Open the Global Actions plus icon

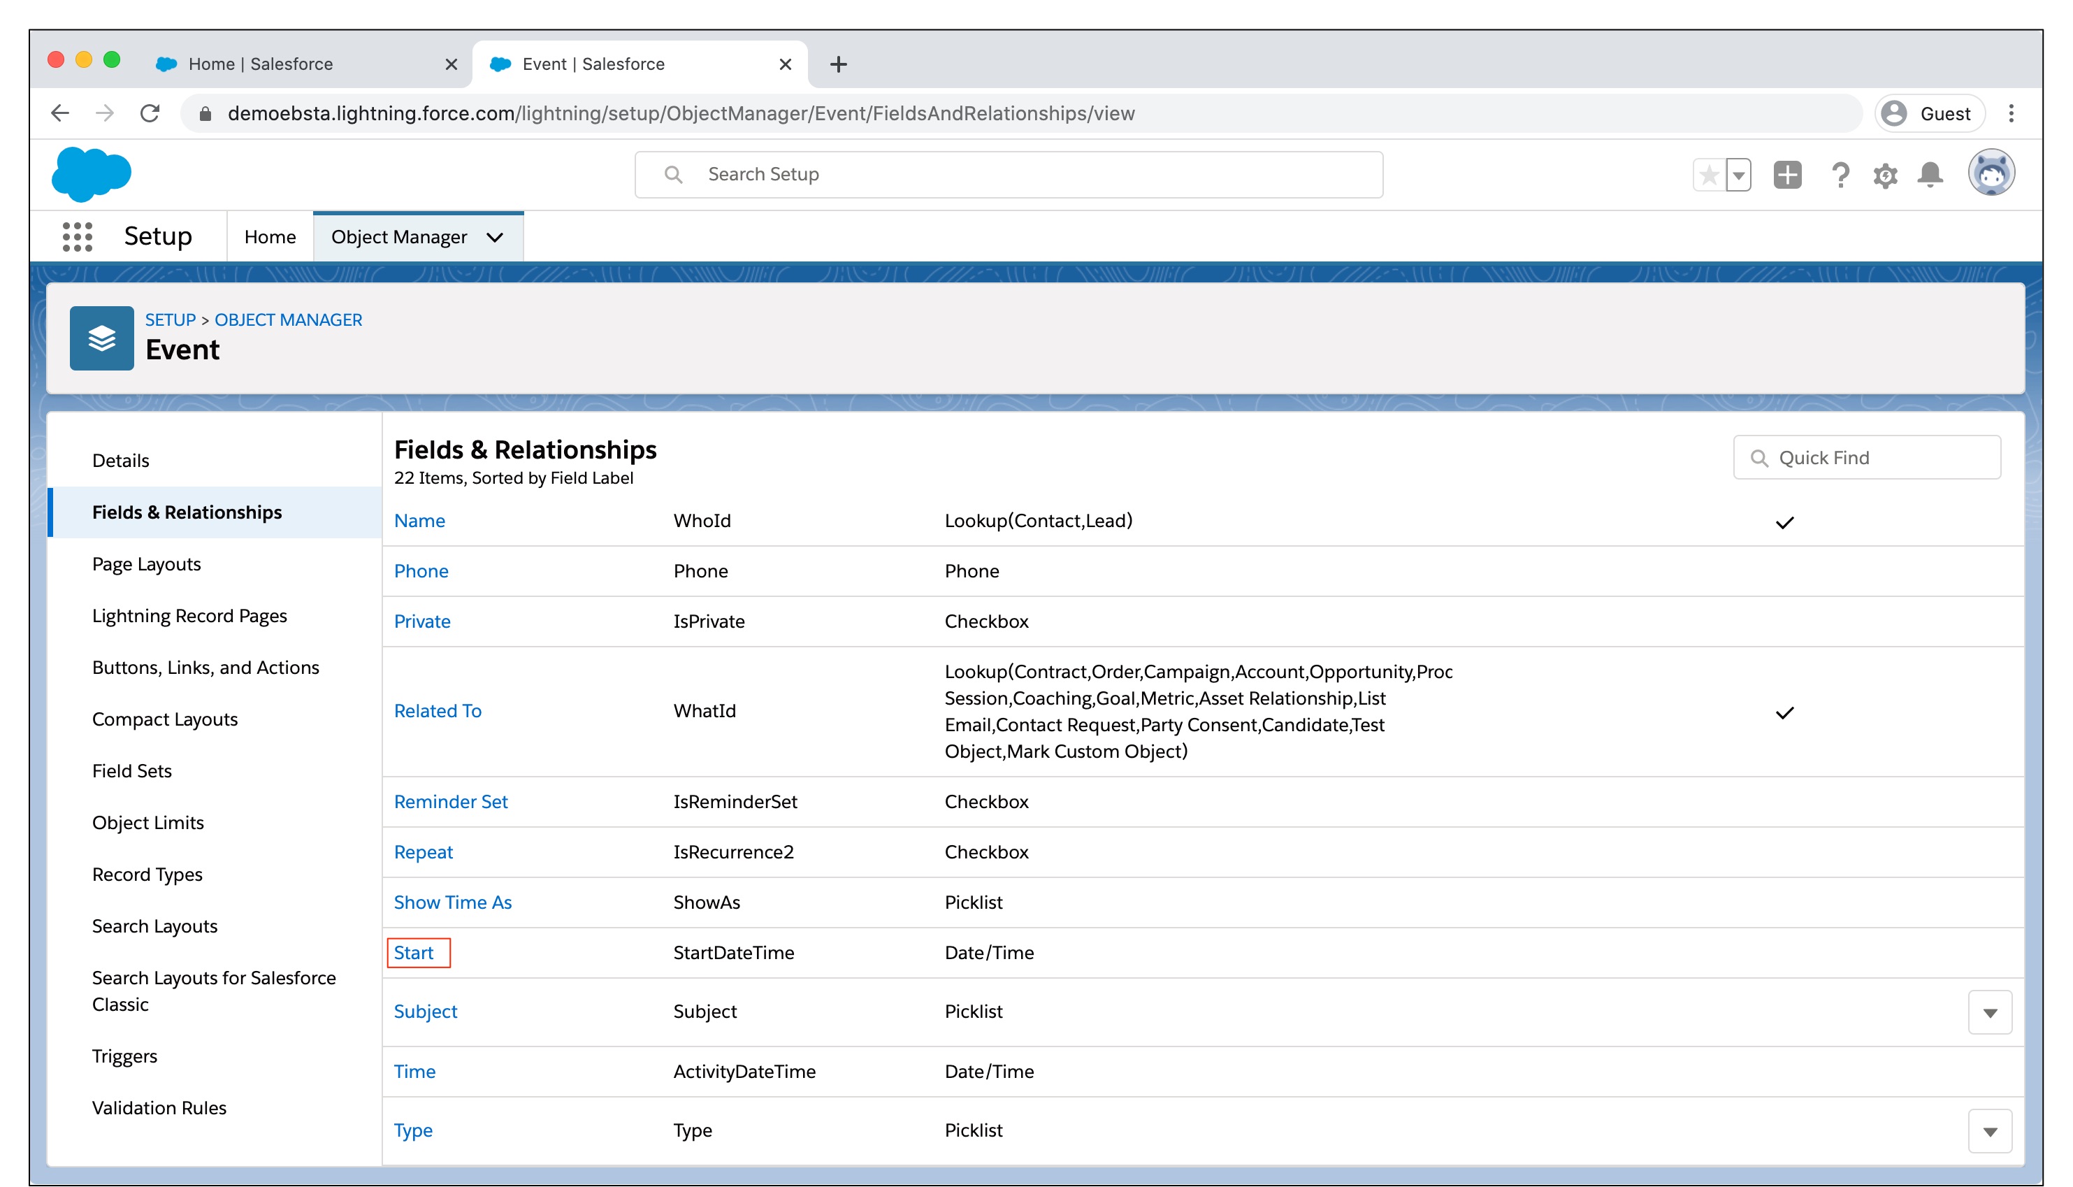pyautogui.click(x=1787, y=175)
